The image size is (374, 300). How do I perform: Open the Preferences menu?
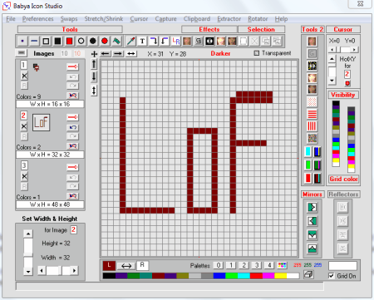tap(37, 19)
